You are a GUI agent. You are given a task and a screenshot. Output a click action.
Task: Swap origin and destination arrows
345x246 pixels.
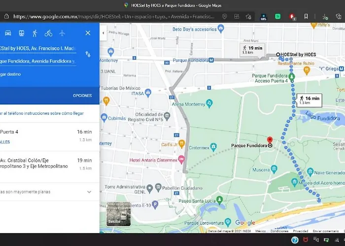(x=88, y=54)
